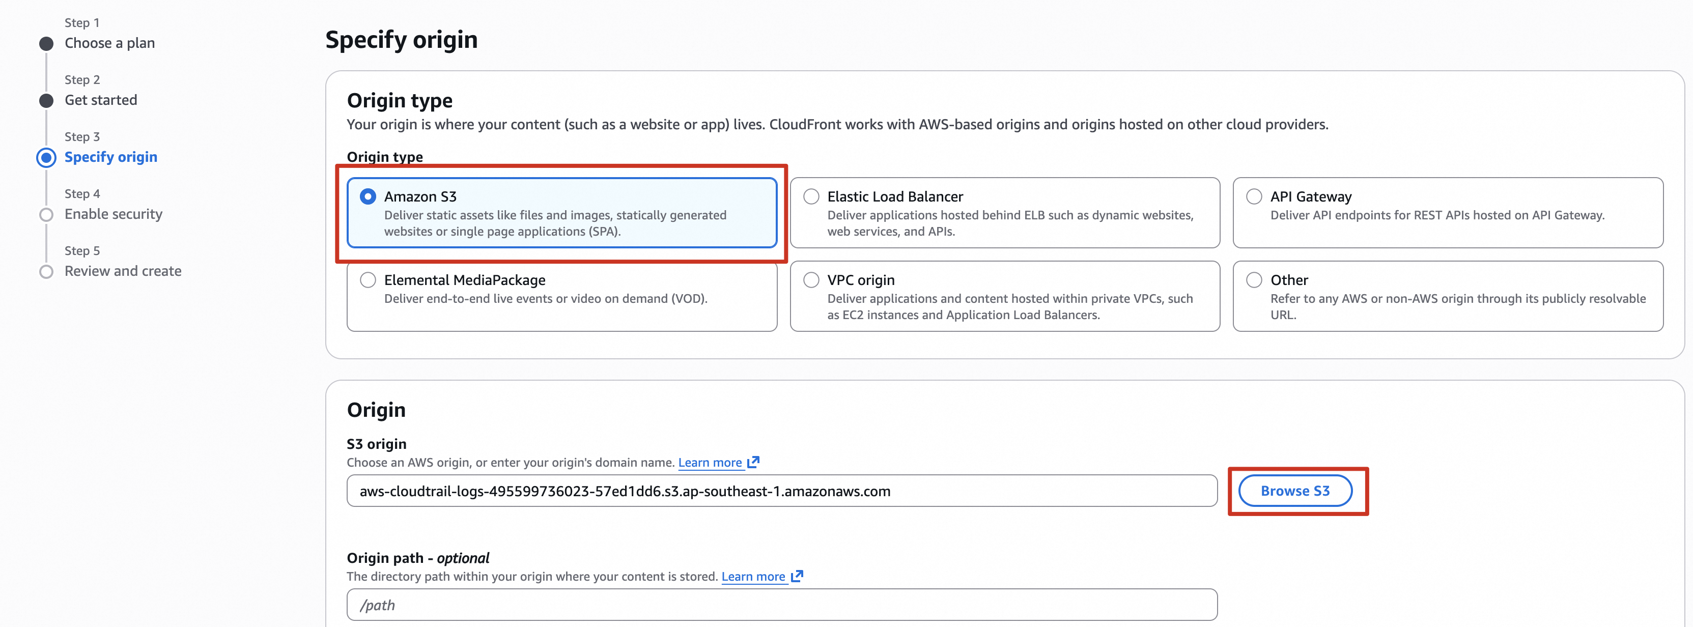Click the Review and create step marker circle
This screenshot has height=627, width=1693.
[x=46, y=271]
